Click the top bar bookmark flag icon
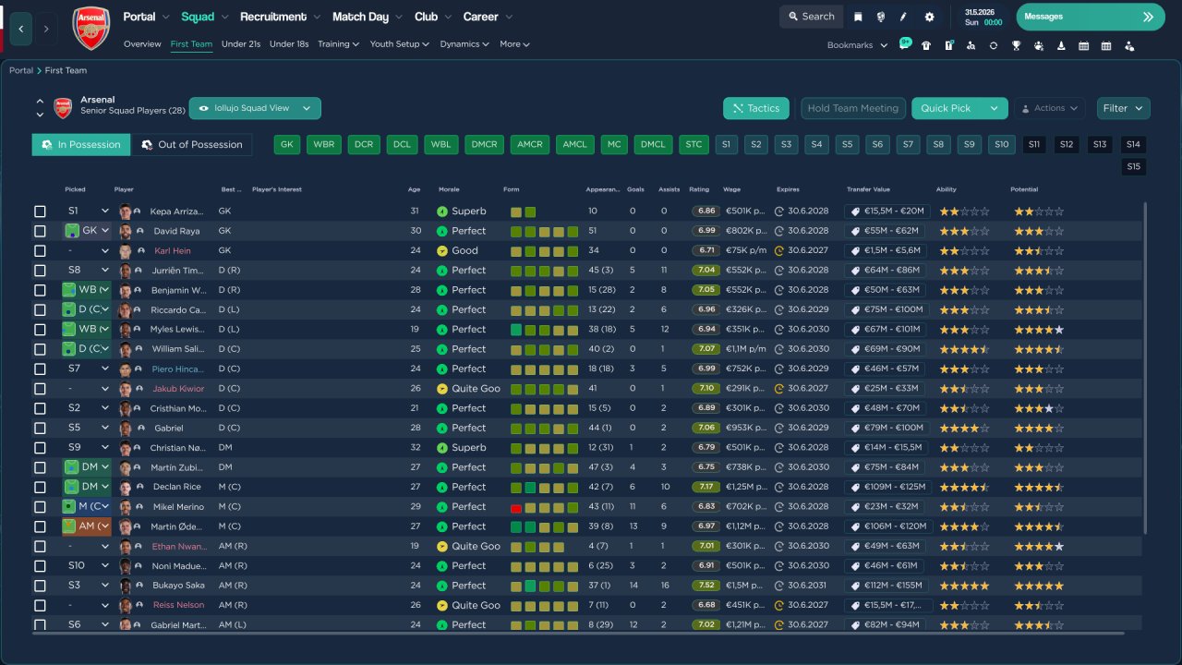 click(858, 17)
